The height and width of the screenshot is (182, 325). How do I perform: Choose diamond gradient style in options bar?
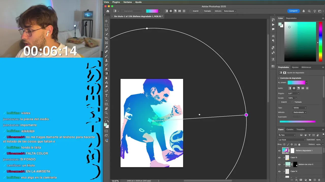click(x=184, y=11)
